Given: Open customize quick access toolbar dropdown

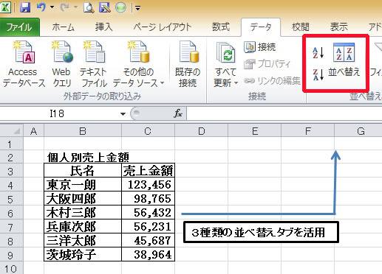Looking at the screenshot, I should (x=138, y=8).
